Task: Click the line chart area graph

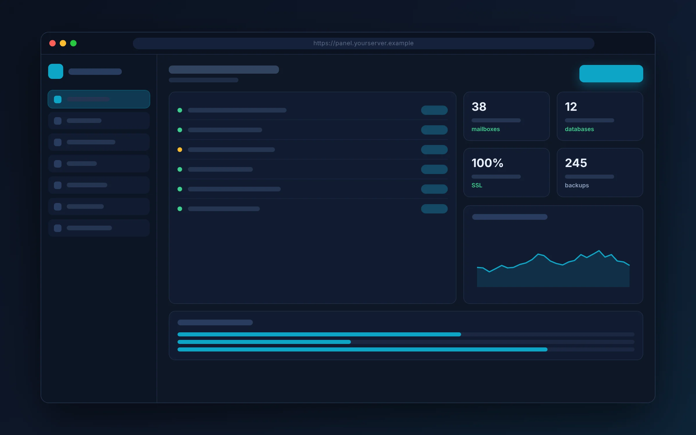Action: (x=553, y=269)
